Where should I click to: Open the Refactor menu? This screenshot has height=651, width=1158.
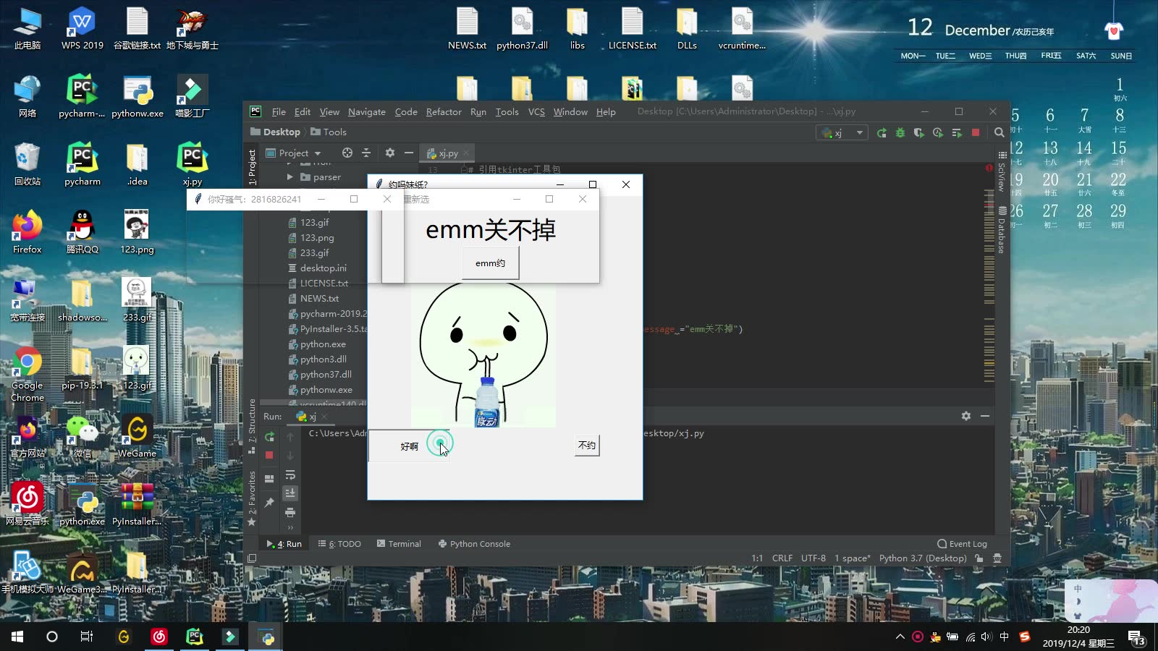click(444, 111)
